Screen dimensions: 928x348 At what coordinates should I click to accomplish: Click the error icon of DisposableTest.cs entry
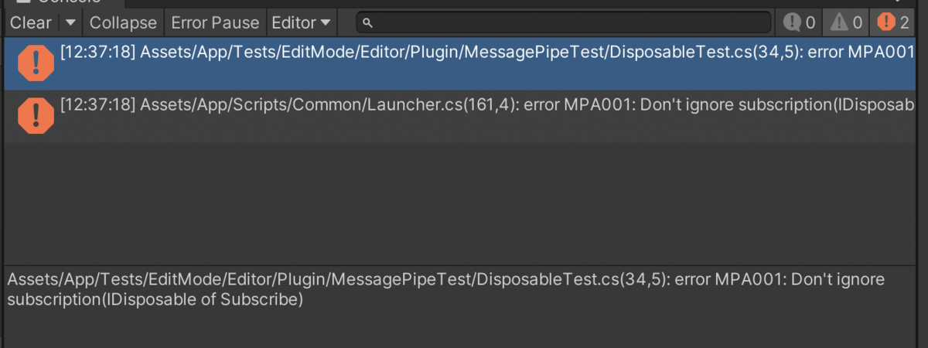pos(36,63)
